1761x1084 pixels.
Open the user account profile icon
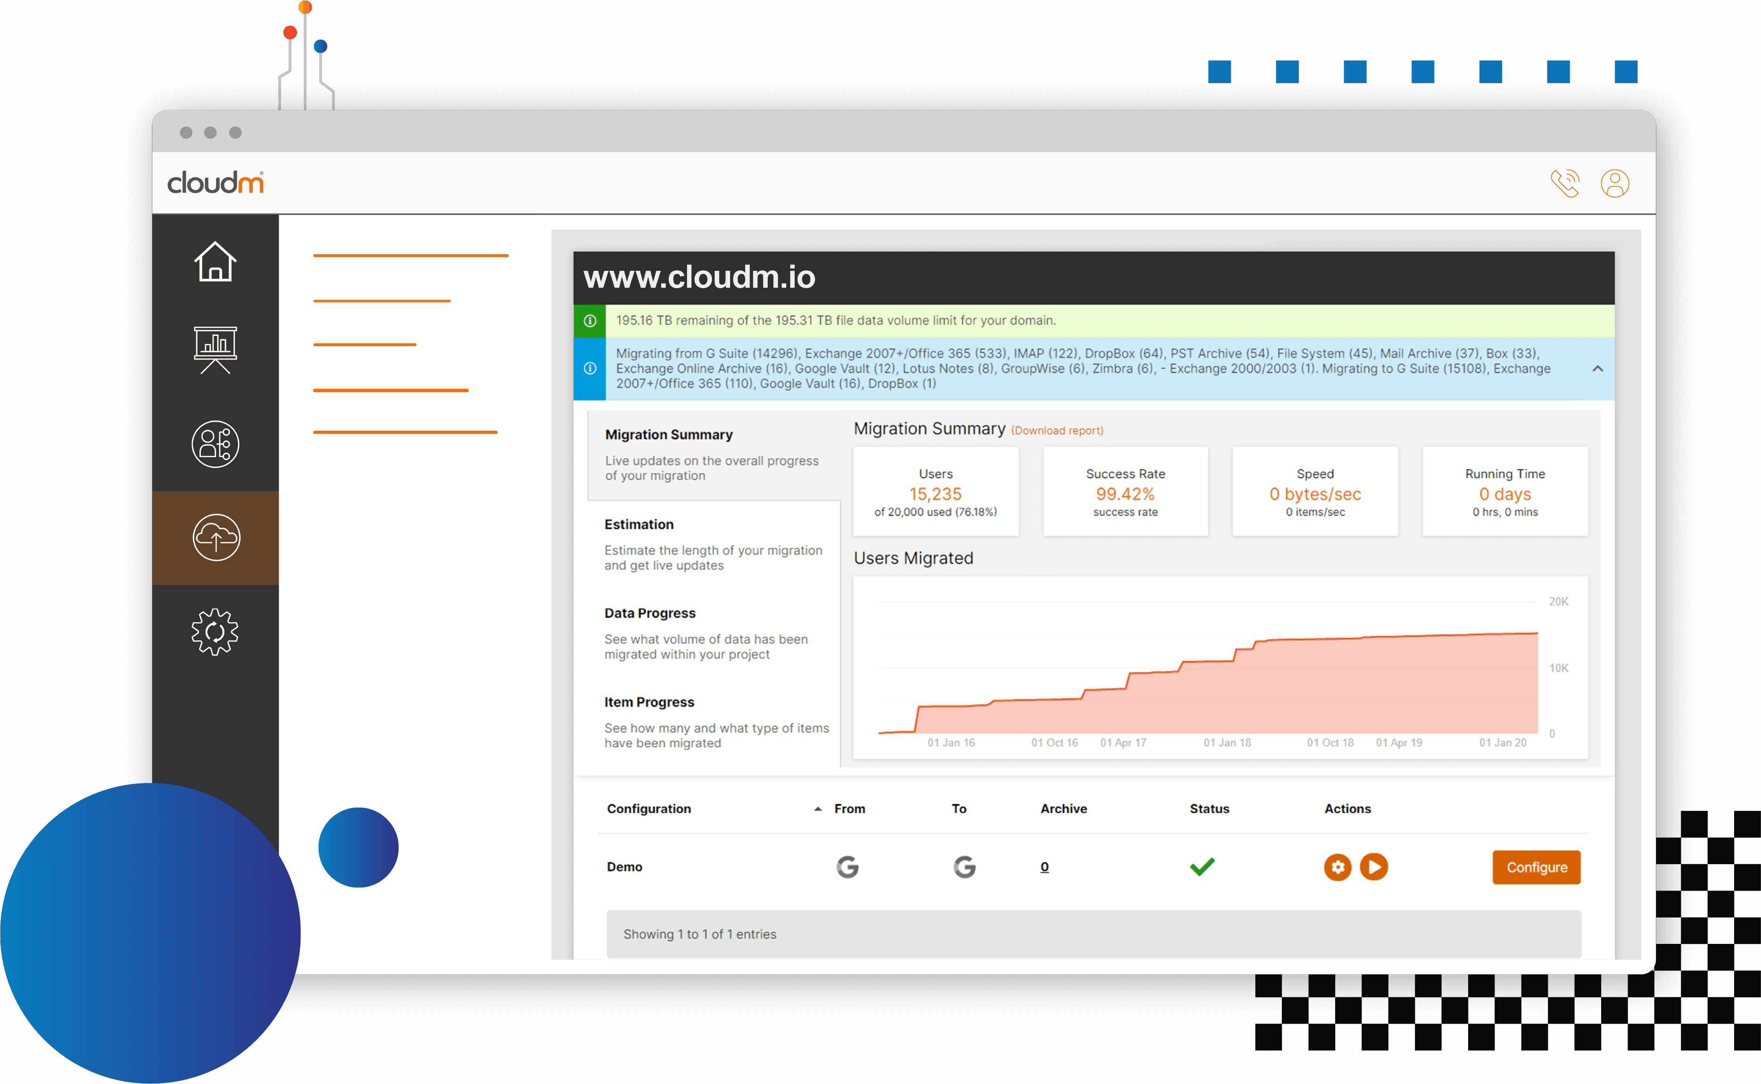tap(1615, 183)
